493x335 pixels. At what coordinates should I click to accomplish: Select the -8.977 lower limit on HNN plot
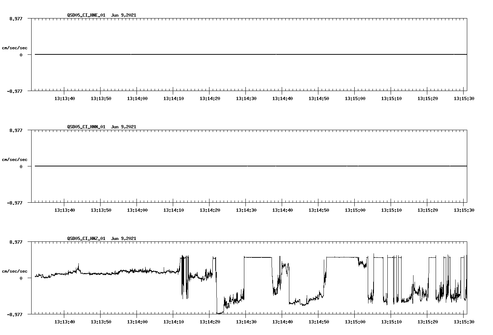click(x=15, y=203)
